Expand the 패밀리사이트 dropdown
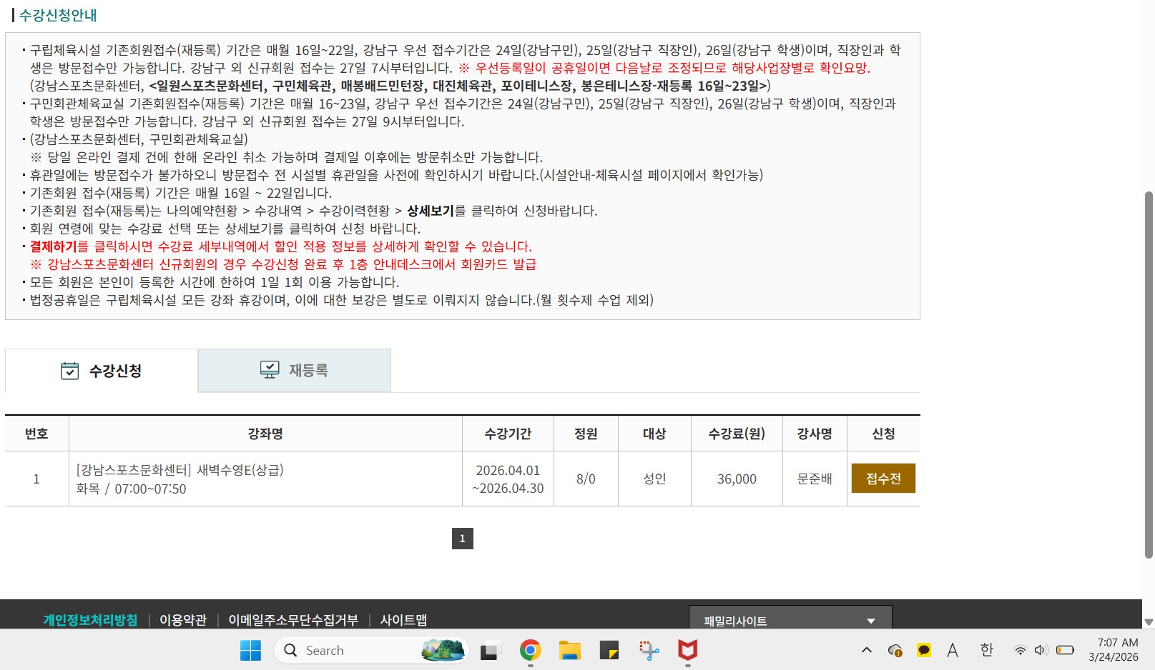1155x670 pixels. click(x=790, y=620)
